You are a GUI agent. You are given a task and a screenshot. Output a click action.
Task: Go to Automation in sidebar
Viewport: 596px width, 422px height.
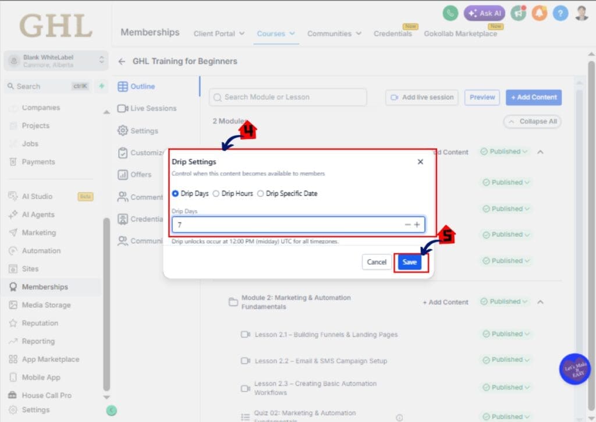[41, 251]
